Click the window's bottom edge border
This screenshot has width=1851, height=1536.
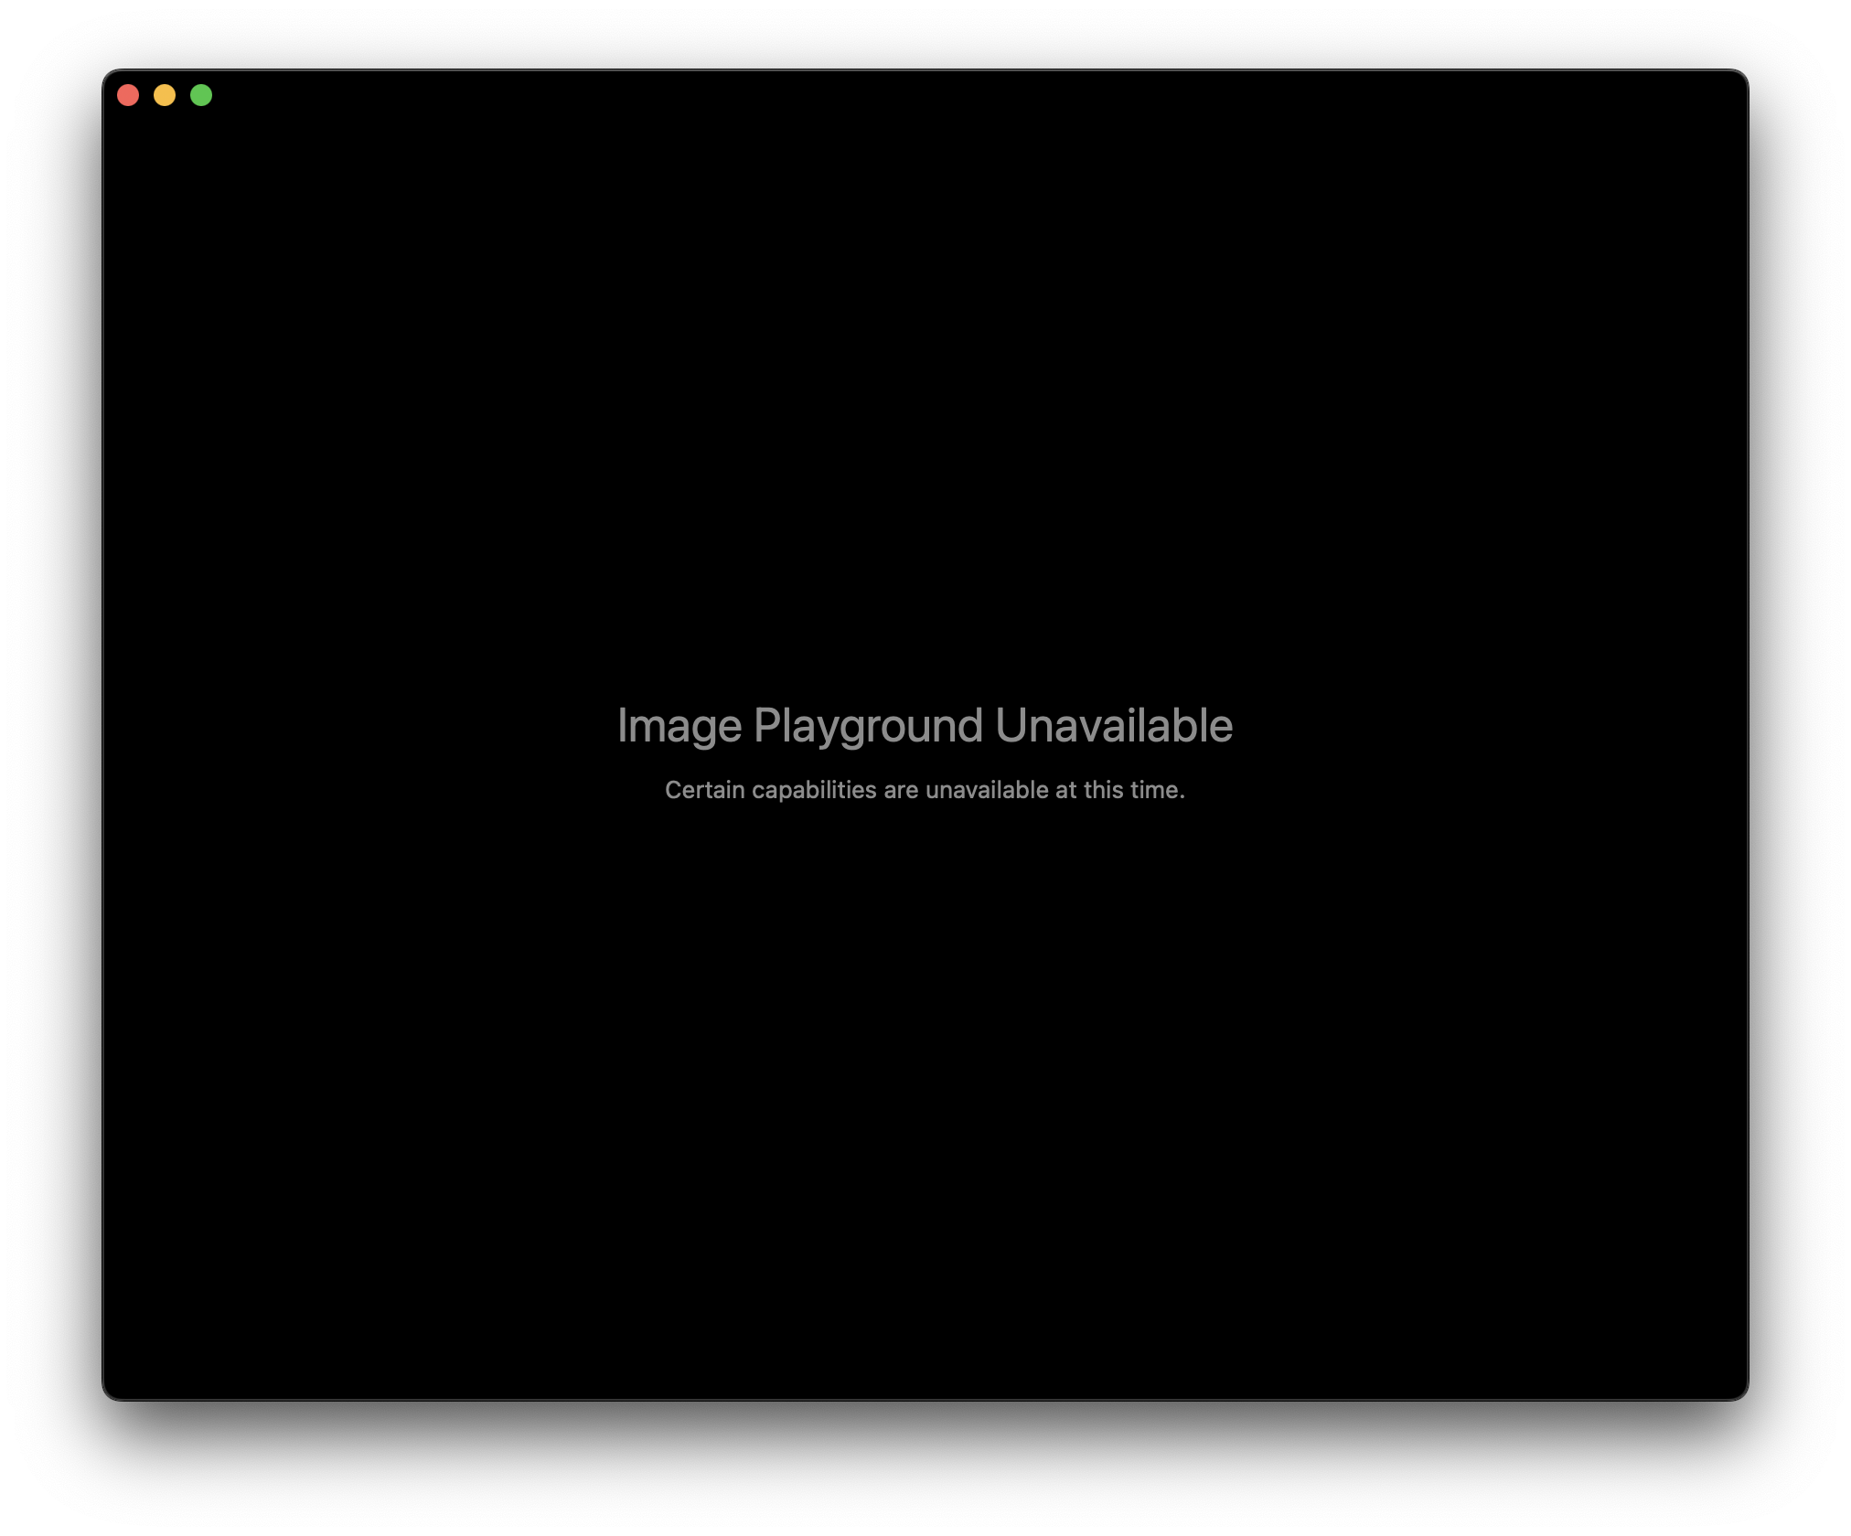925,1399
